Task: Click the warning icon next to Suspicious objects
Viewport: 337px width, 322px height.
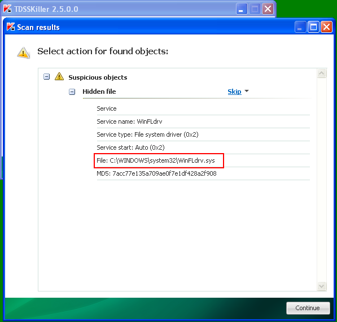Action: click(x=59, y=77)
